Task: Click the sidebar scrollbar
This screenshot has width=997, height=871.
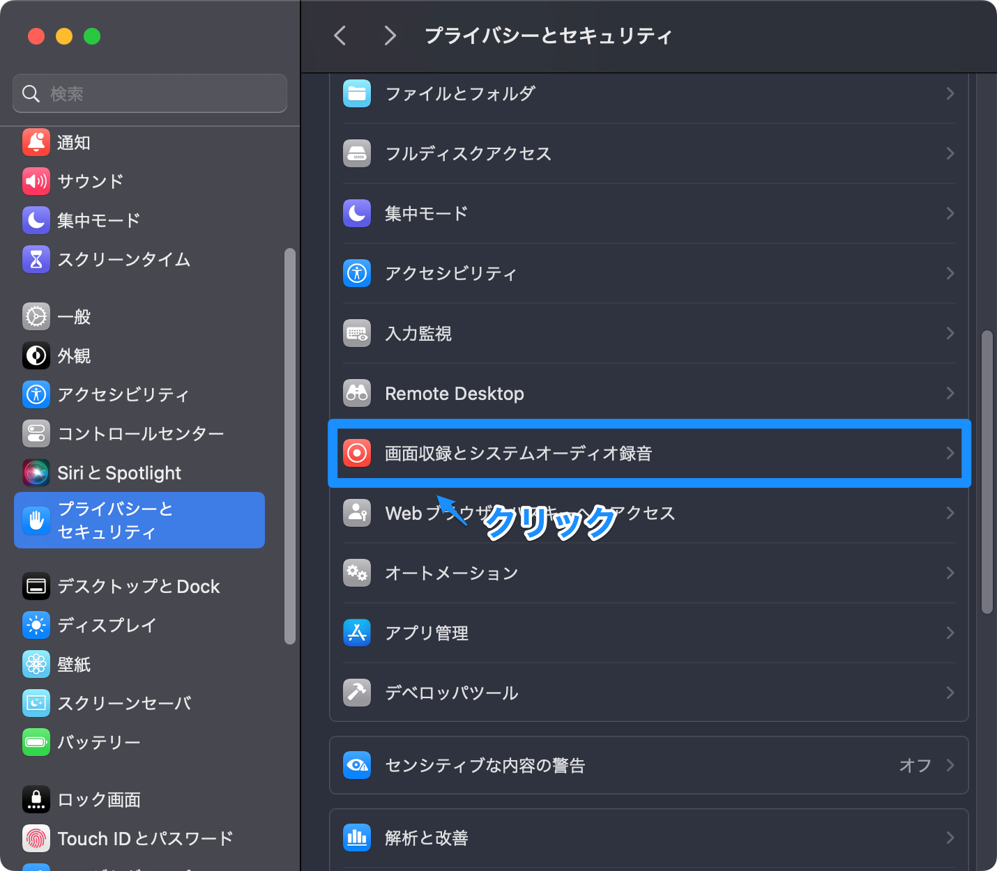Action: coord(290,446)
